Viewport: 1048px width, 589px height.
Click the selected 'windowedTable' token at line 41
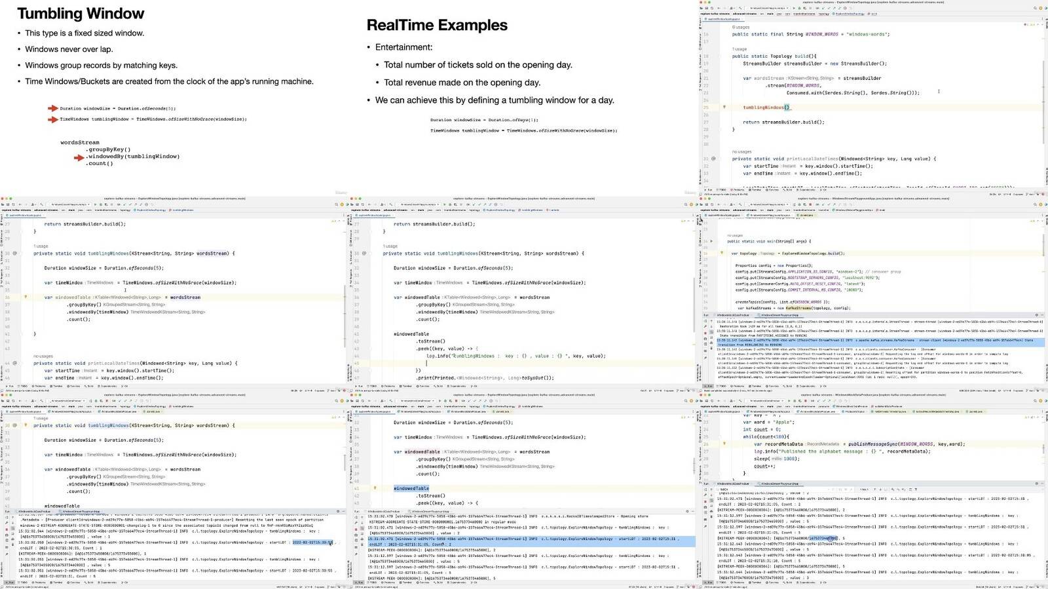[x=411, y=488]
